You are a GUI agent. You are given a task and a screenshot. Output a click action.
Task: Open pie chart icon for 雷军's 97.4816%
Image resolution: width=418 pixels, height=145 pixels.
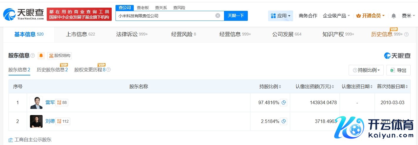pyautogui.click(x=284, y=103)
